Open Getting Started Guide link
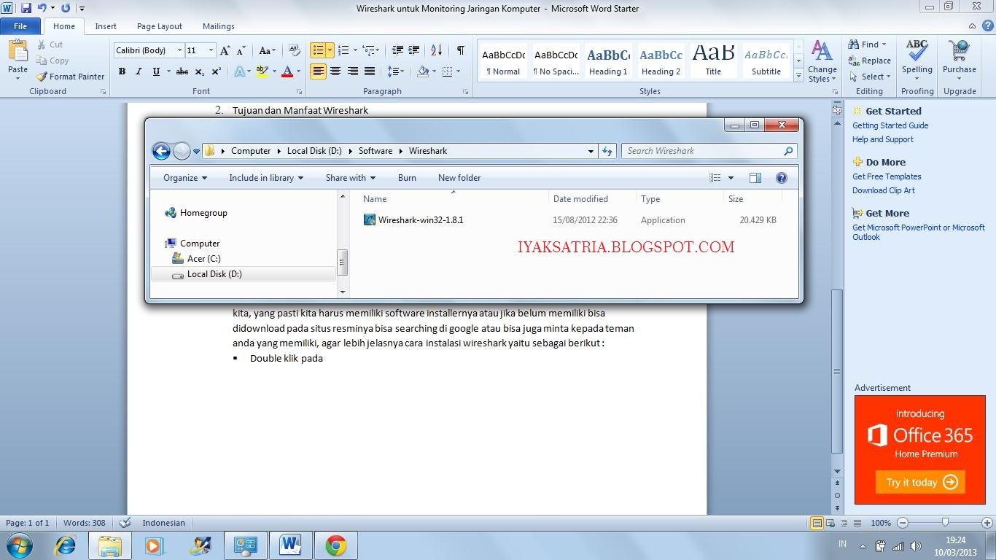The width and height of the screenshot is (996, 560). coord(890,125)
